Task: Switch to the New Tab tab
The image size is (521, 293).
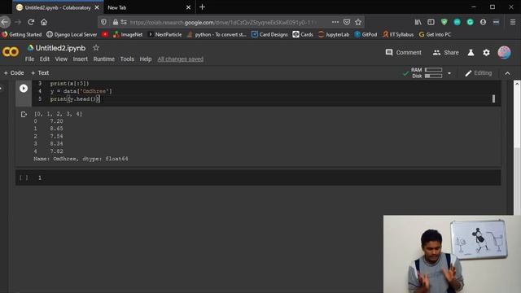Action: point(150,7)
